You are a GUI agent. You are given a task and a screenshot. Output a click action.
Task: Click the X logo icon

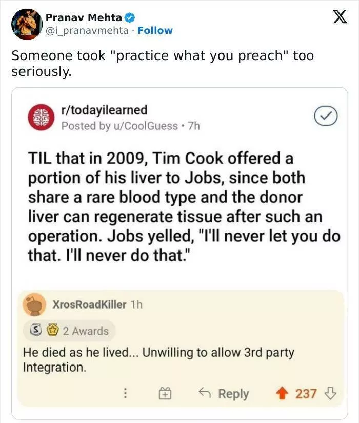pos(336,17)
